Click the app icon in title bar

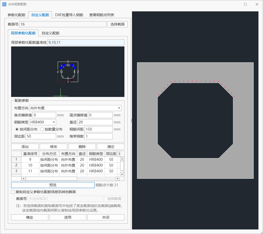tap(4, 4)
